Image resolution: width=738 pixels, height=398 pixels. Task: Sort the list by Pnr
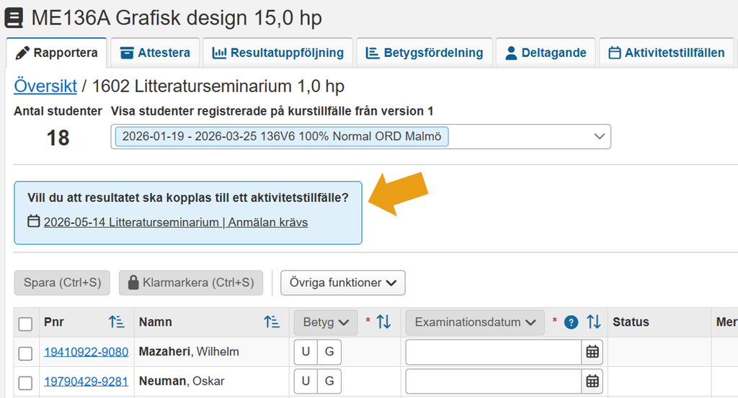pos(116,322)
